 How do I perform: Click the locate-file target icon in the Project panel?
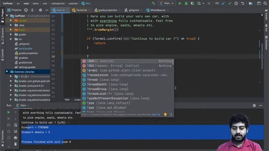pyautogui.click(x=26, y=10)
